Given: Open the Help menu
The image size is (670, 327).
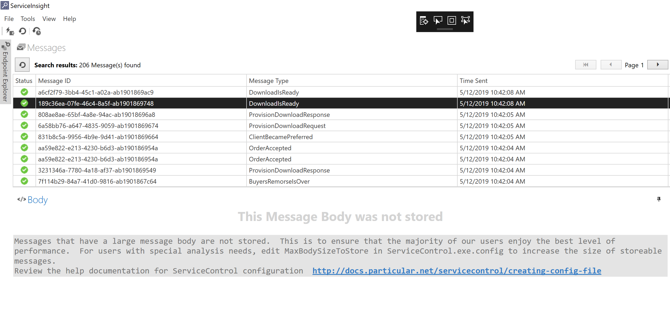Looking at the screenshot, I should tap(69, 19).
